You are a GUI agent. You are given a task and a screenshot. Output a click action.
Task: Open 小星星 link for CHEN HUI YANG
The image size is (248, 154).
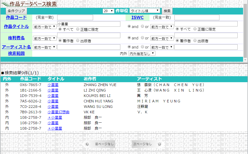point(53,101)
